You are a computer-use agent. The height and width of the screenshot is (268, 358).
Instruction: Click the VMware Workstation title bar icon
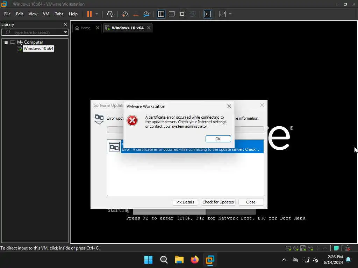pyautogui.click(x=4, y=4)
